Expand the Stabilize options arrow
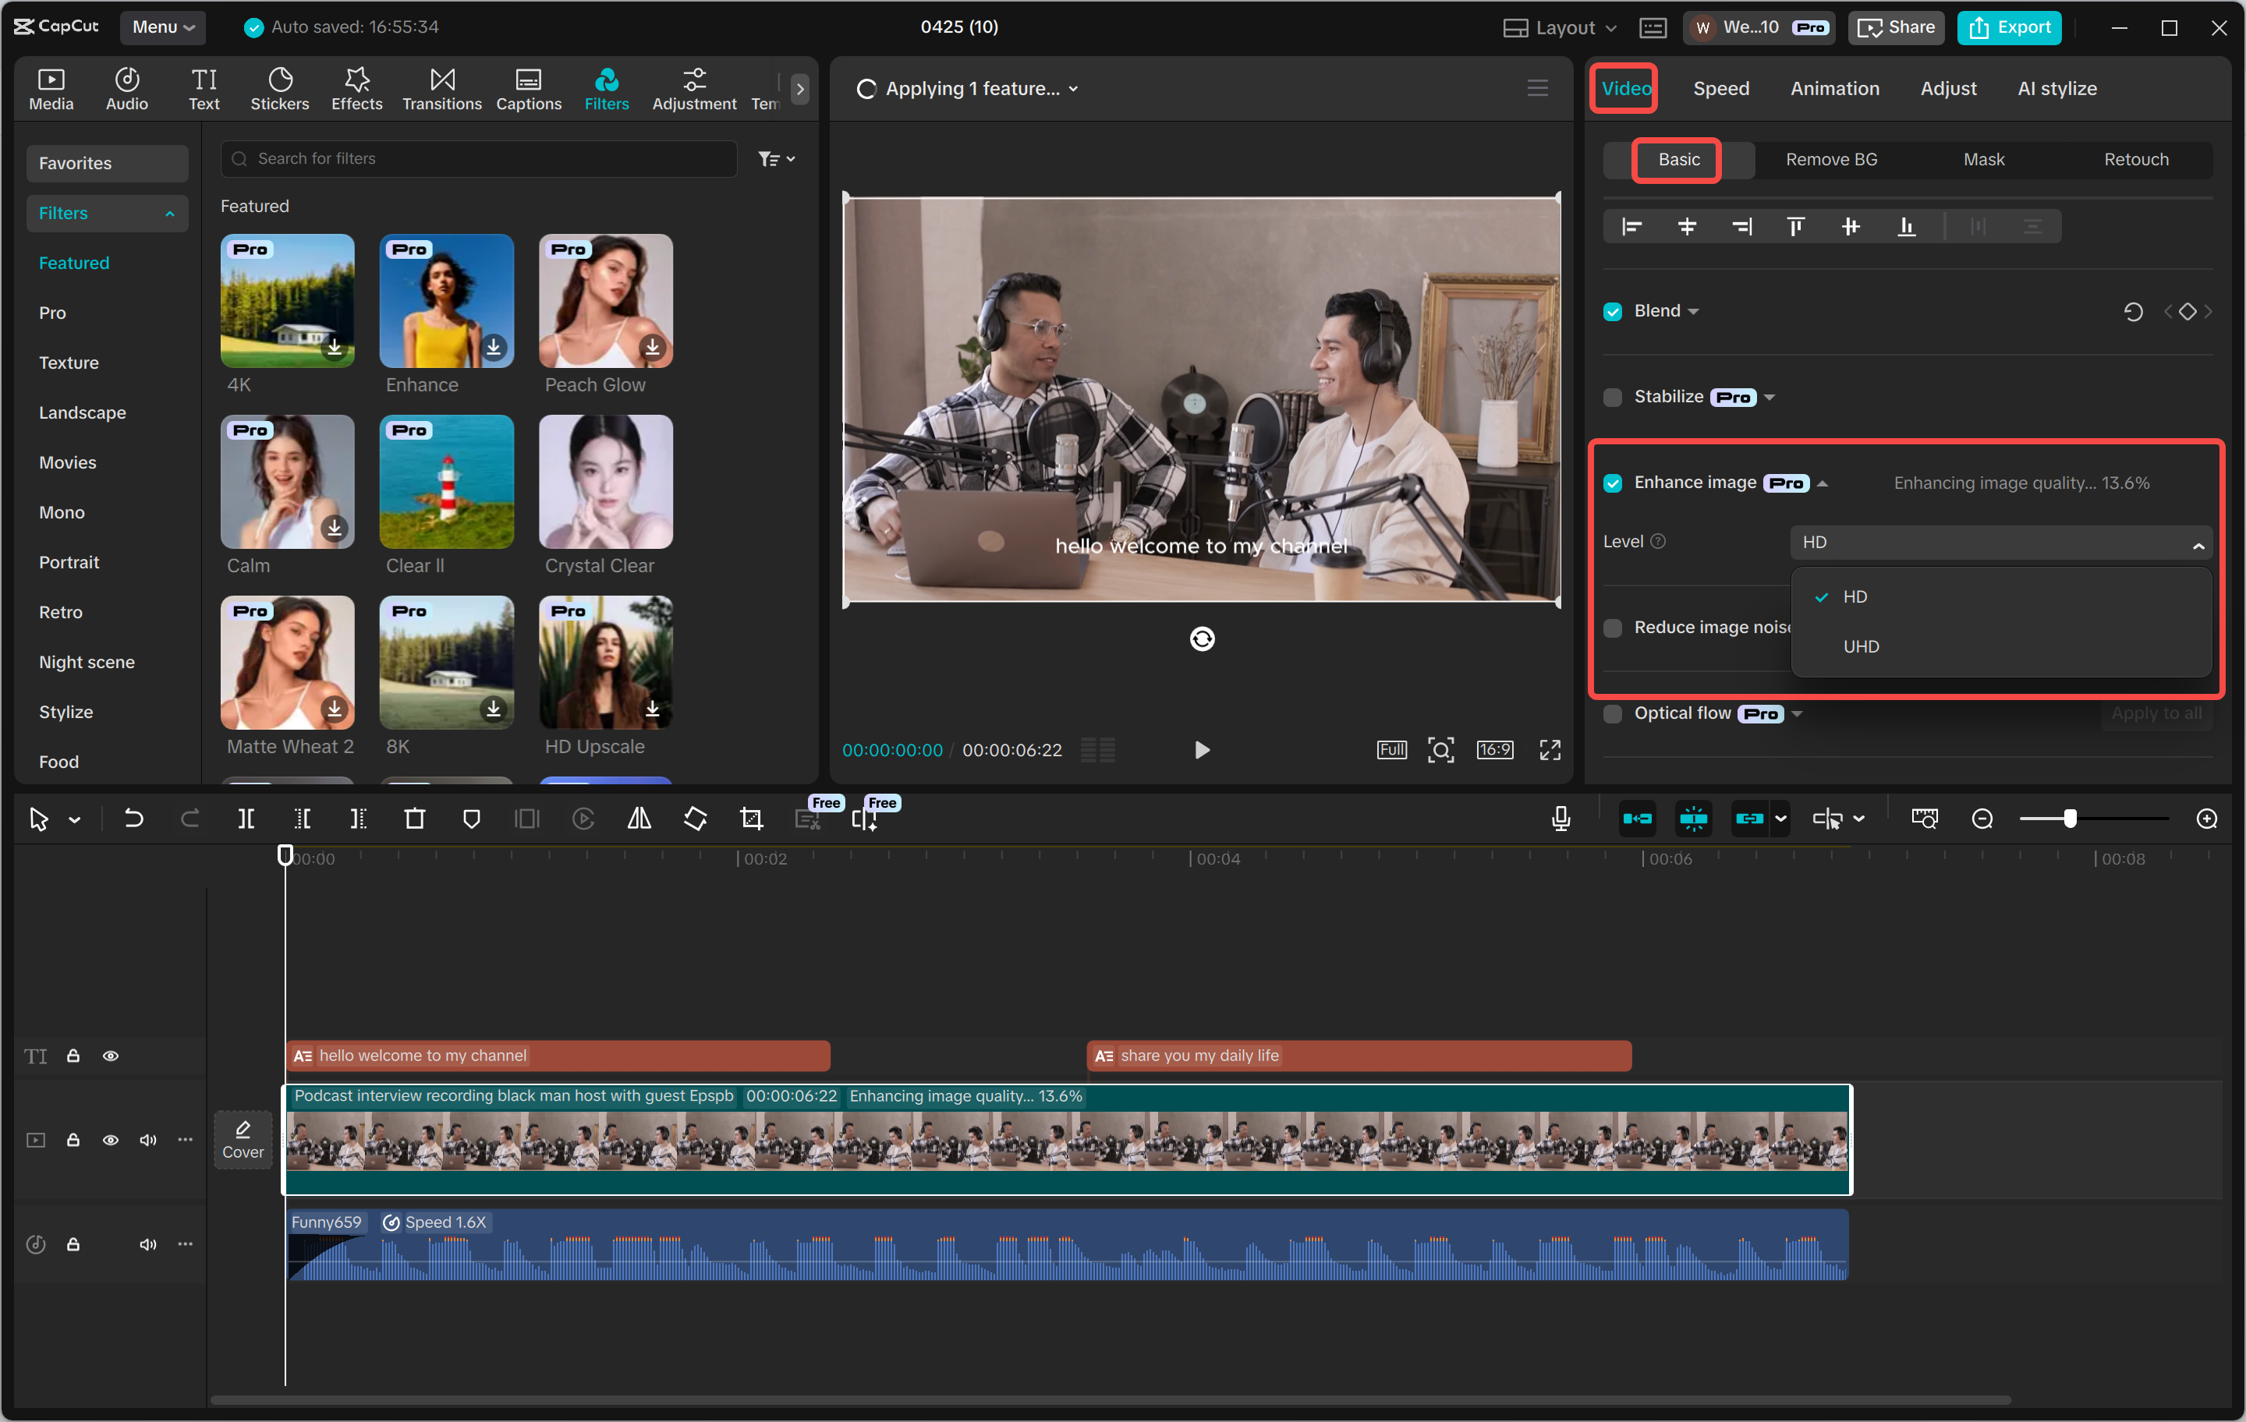 click(1770, 398)
